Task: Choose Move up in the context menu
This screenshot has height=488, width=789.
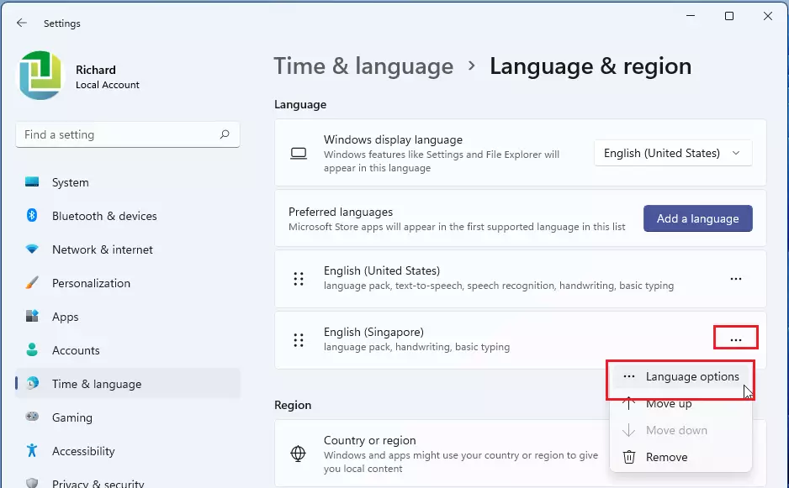Action: (667, 403)
